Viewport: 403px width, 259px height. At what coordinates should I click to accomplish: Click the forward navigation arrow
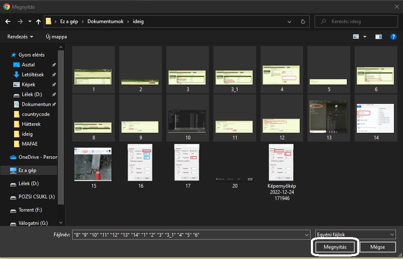(20, 21)
